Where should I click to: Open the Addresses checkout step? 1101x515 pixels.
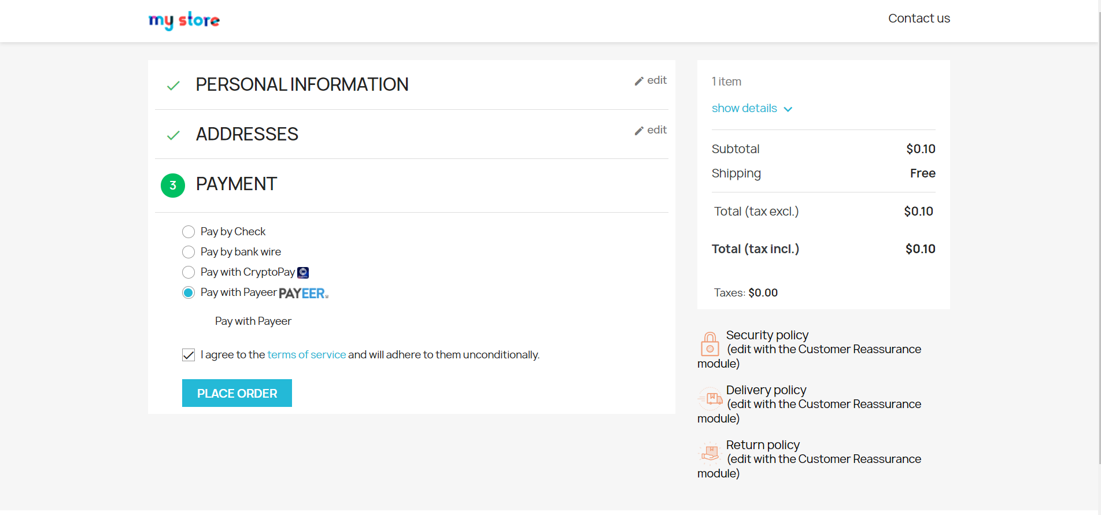coord(247,135)
